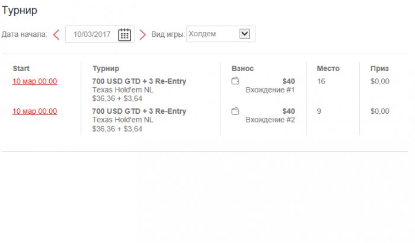Select tournament name in place 9 row
This screenshot has width=415, height=243.
click(139, 111)
